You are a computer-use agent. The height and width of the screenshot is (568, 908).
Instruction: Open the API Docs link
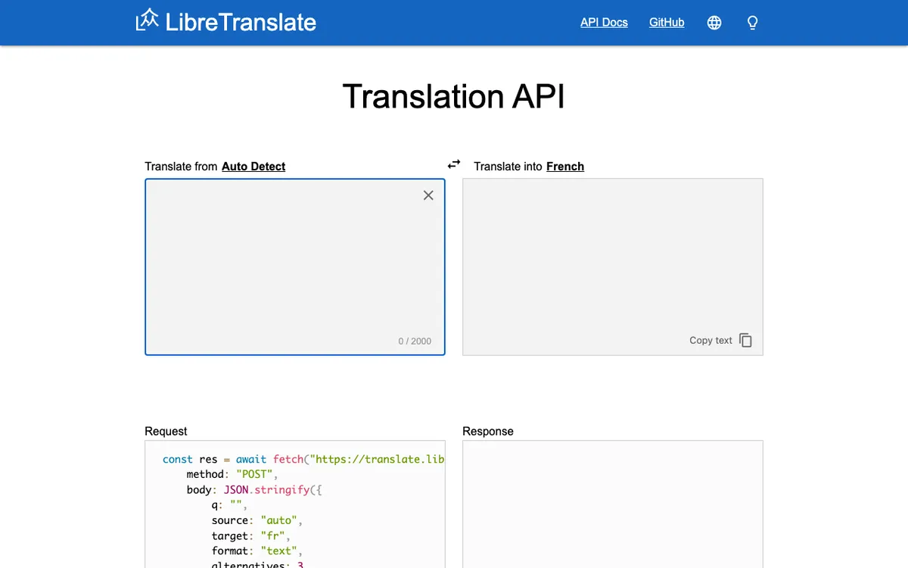coord(604,23)
